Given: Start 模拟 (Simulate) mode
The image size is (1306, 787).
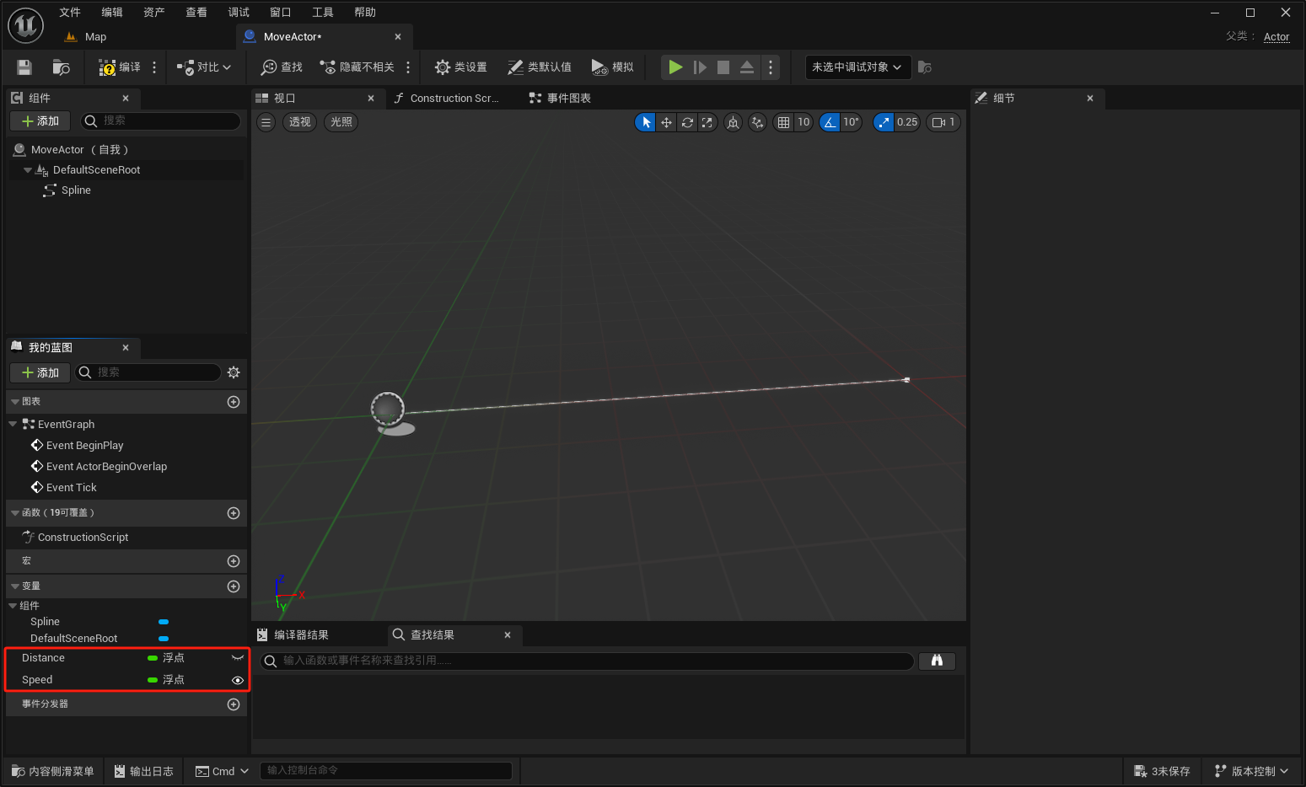Looking at the screenshot, I should (612, 67).
